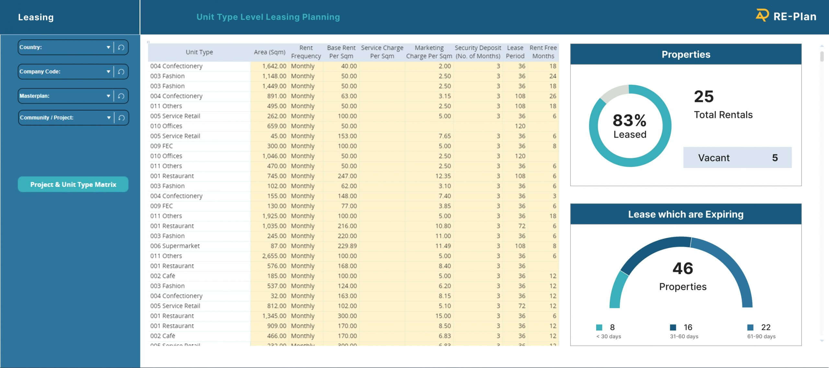Image resolution: width=829 pixels, height=368 pixels.
Task: Expand the Community / Project dropdown
Action: click(x=108, y=118)
